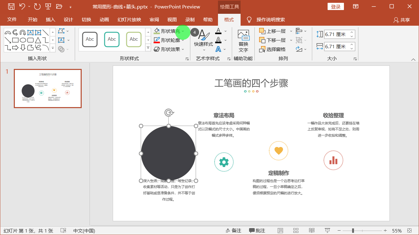The height and width of the screenshot is (235, 419).
Task: Open Send Backward (下移一层) dropdown arrow
Action: [x=291, y=40]
